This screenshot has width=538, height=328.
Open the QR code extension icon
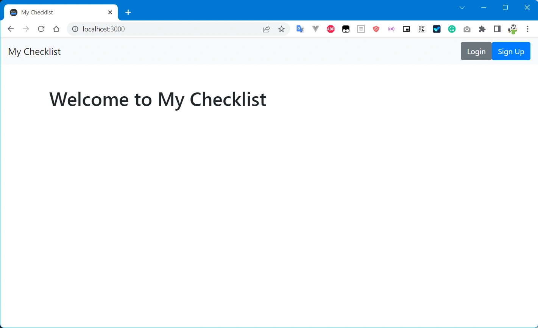click(x=421, y=29)
